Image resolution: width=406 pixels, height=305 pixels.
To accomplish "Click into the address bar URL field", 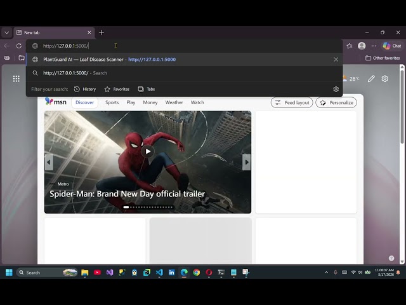I will tap(184, 46).
